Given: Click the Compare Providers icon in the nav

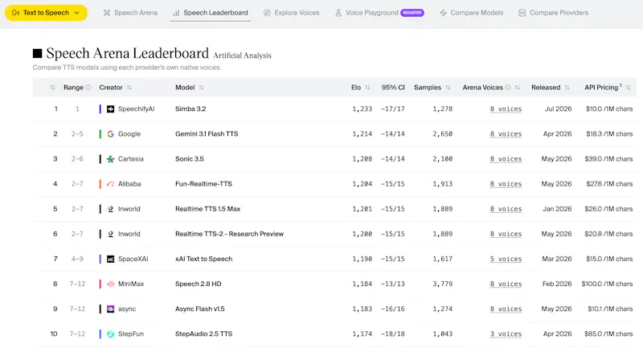Looking at the screenshot, I should 522,13.
